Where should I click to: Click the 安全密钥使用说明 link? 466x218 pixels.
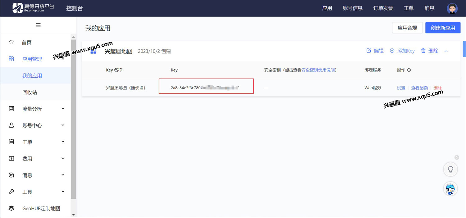(318, 70)
